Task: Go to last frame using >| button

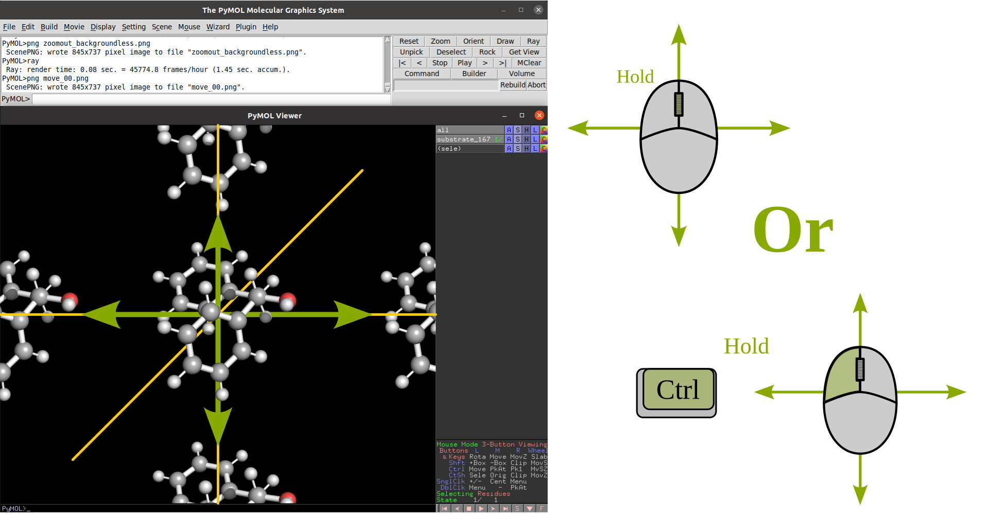Action: coord(502,63)
